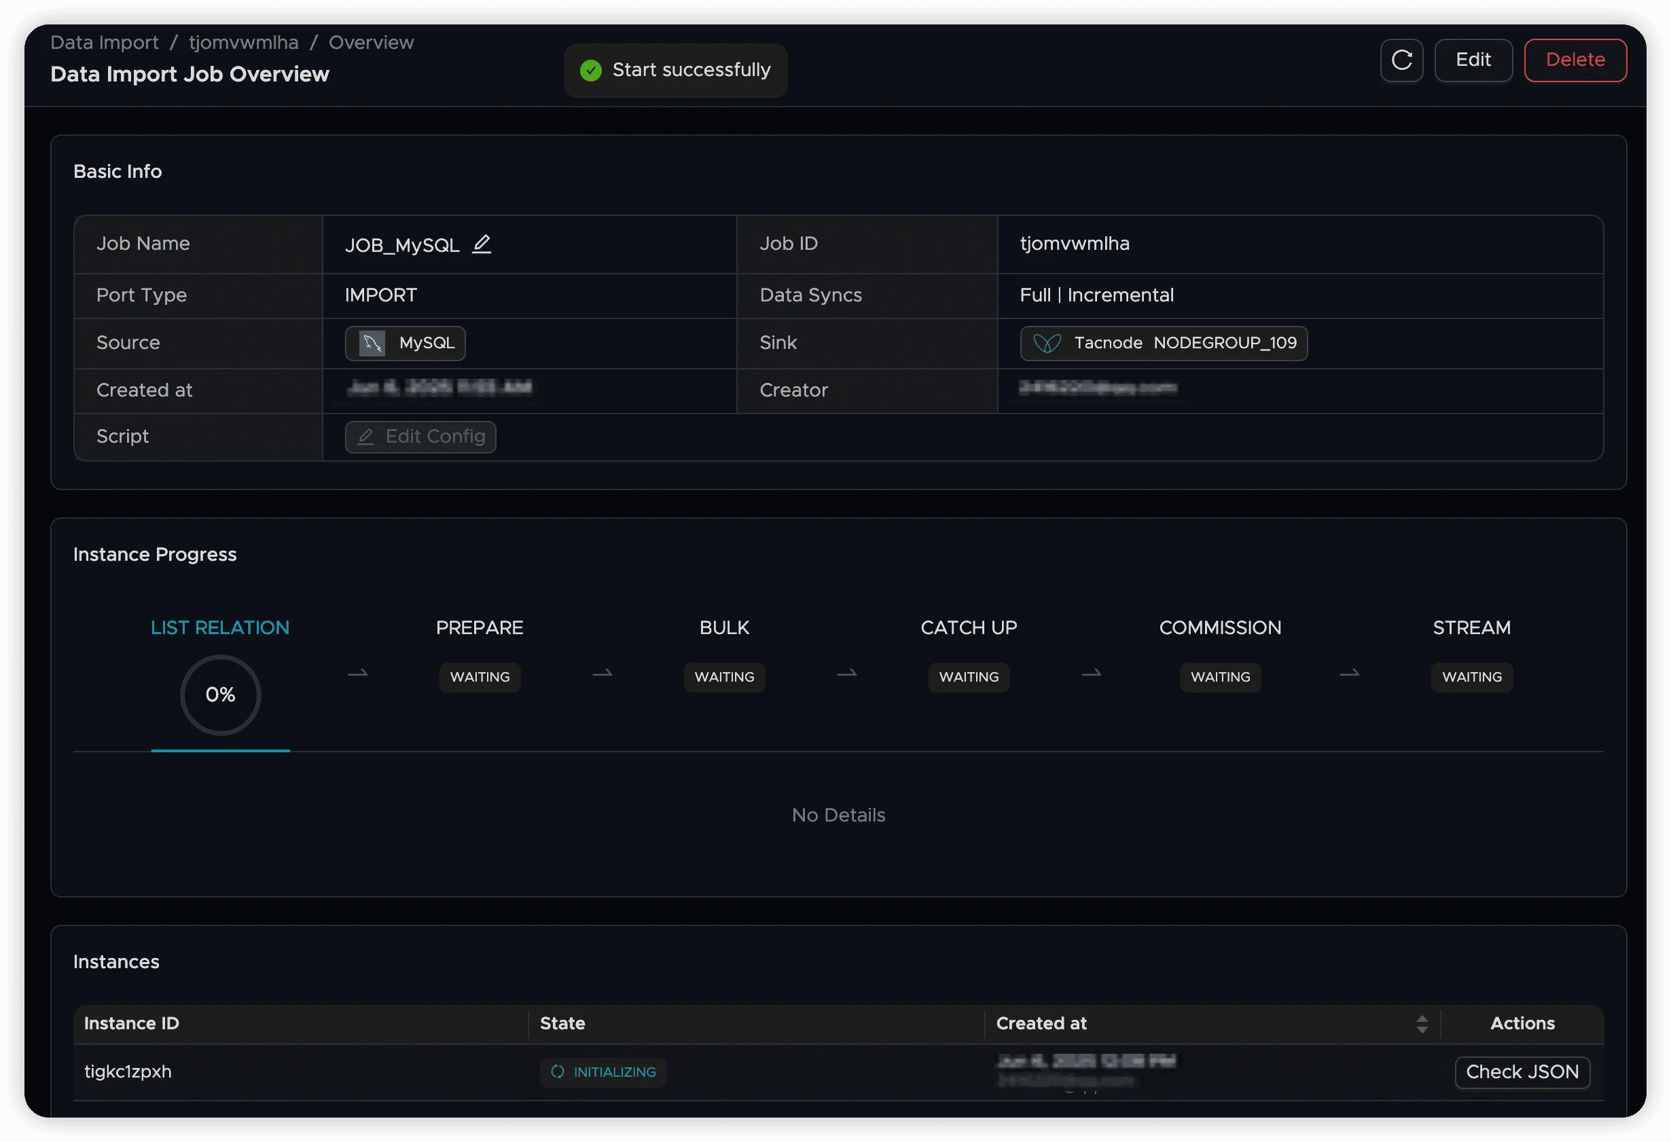Click the INITIALIZING spinner status badge
This screenshot has height=1142, width=1671.
click(603, 1071)
